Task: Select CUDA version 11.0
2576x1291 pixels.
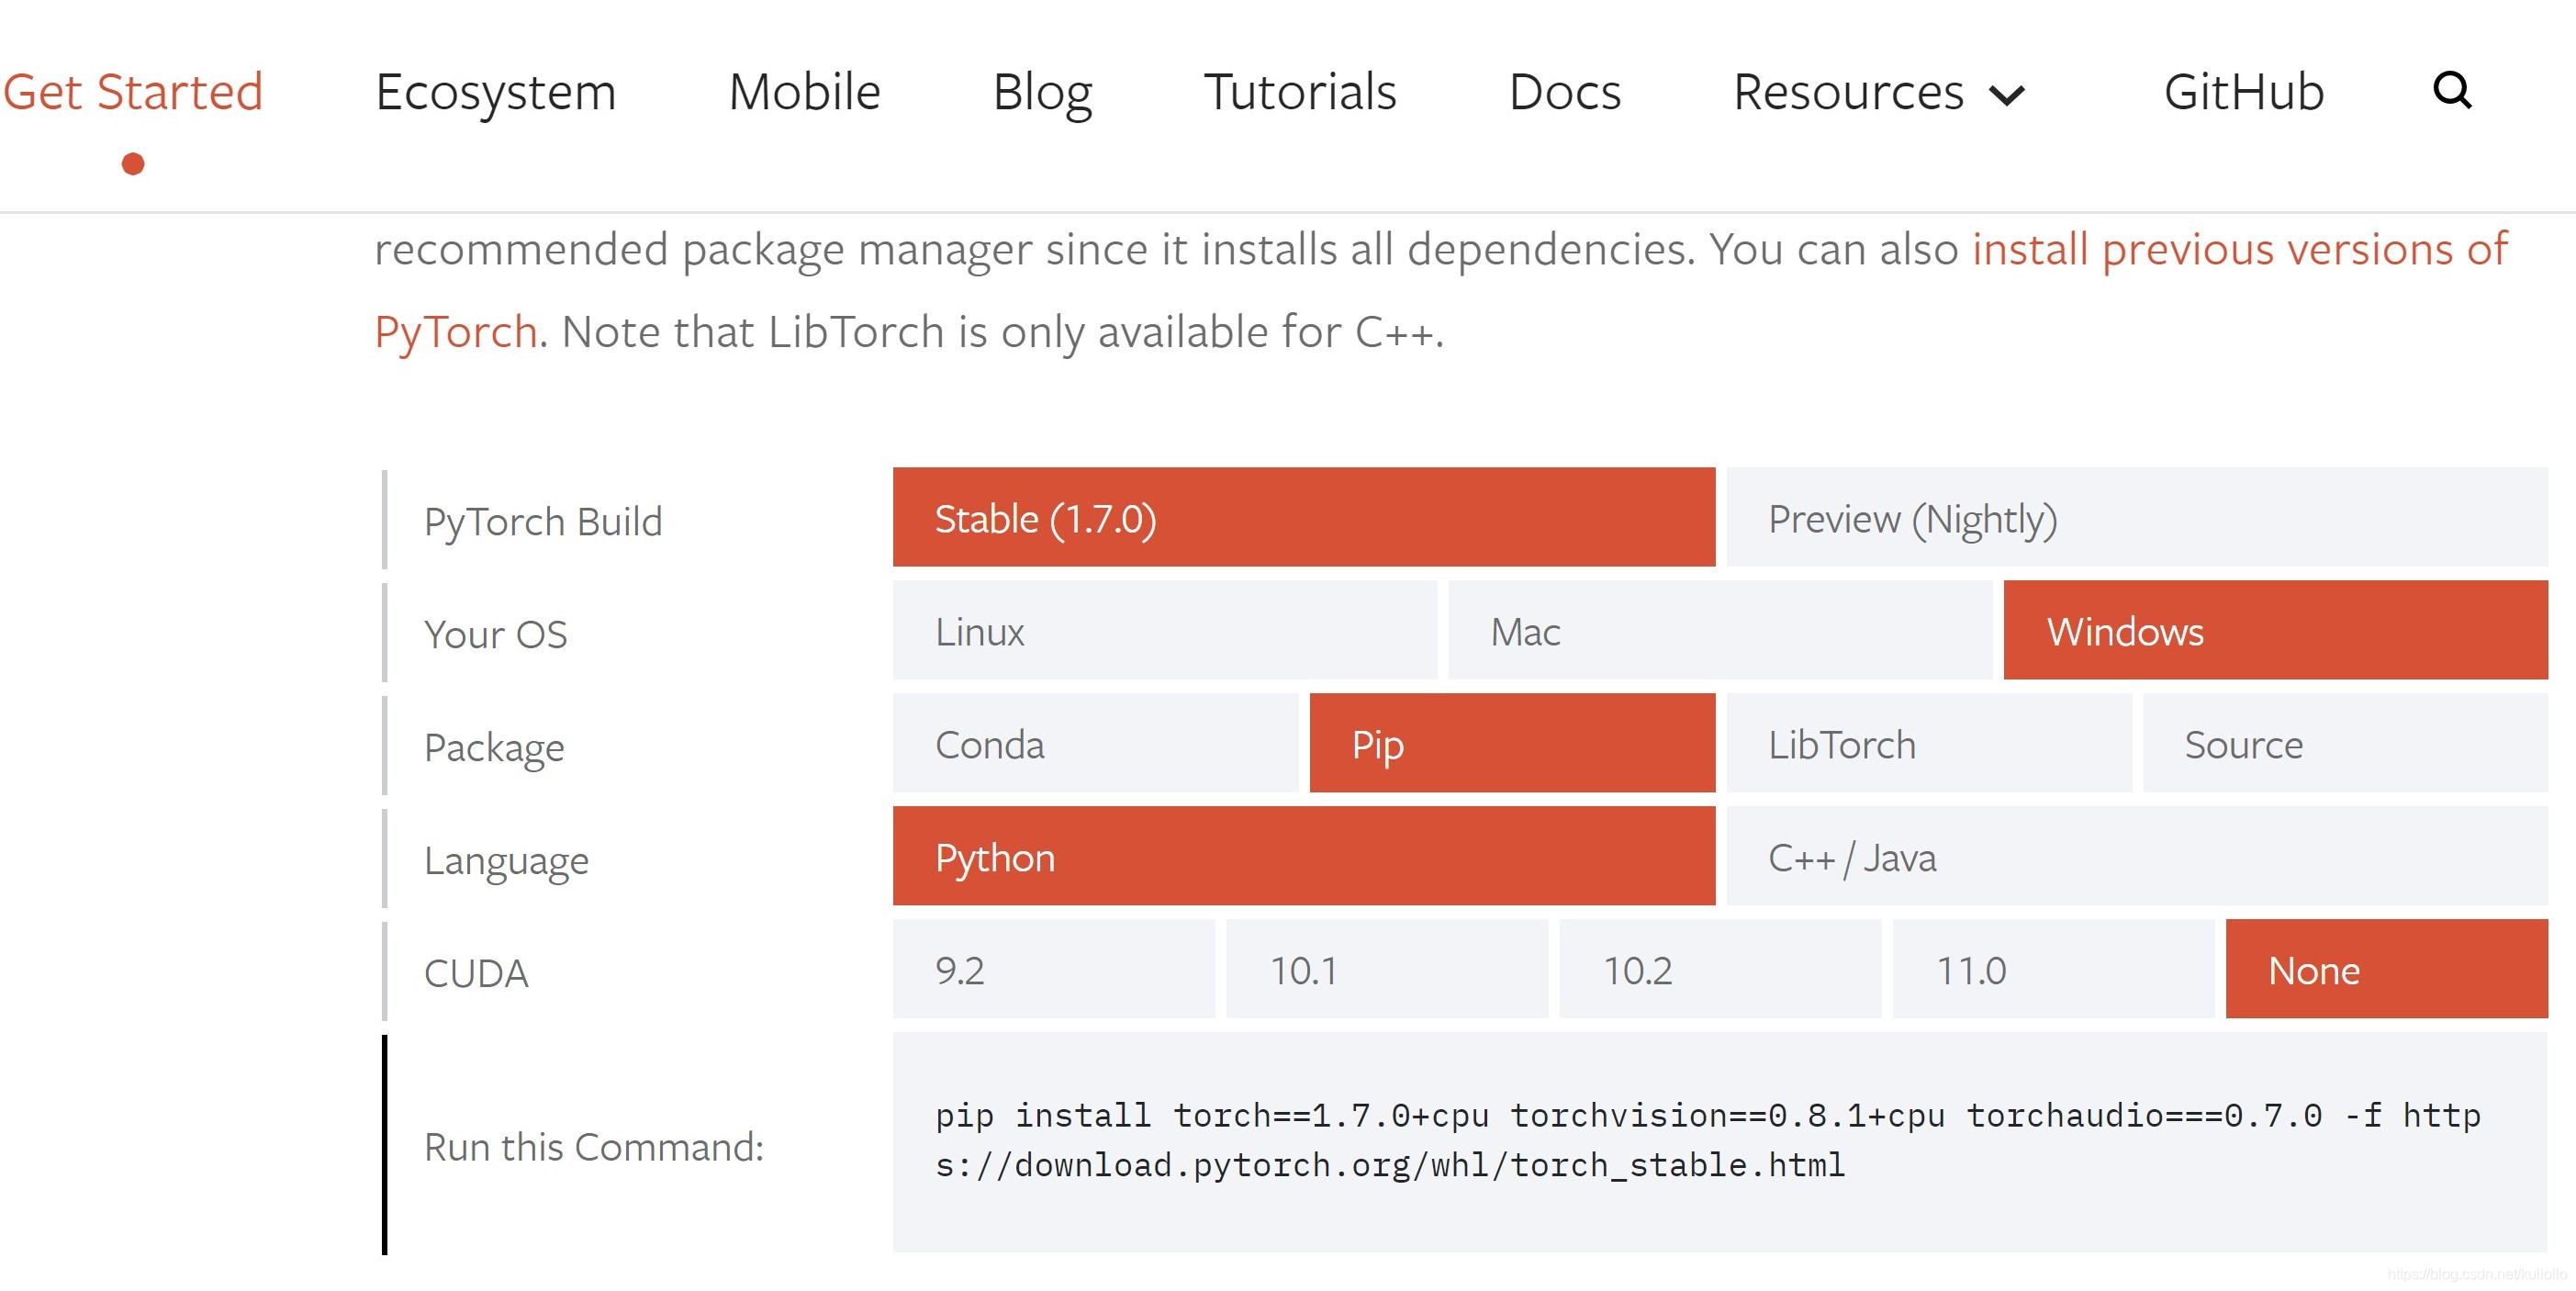Action: [2052, 969]
